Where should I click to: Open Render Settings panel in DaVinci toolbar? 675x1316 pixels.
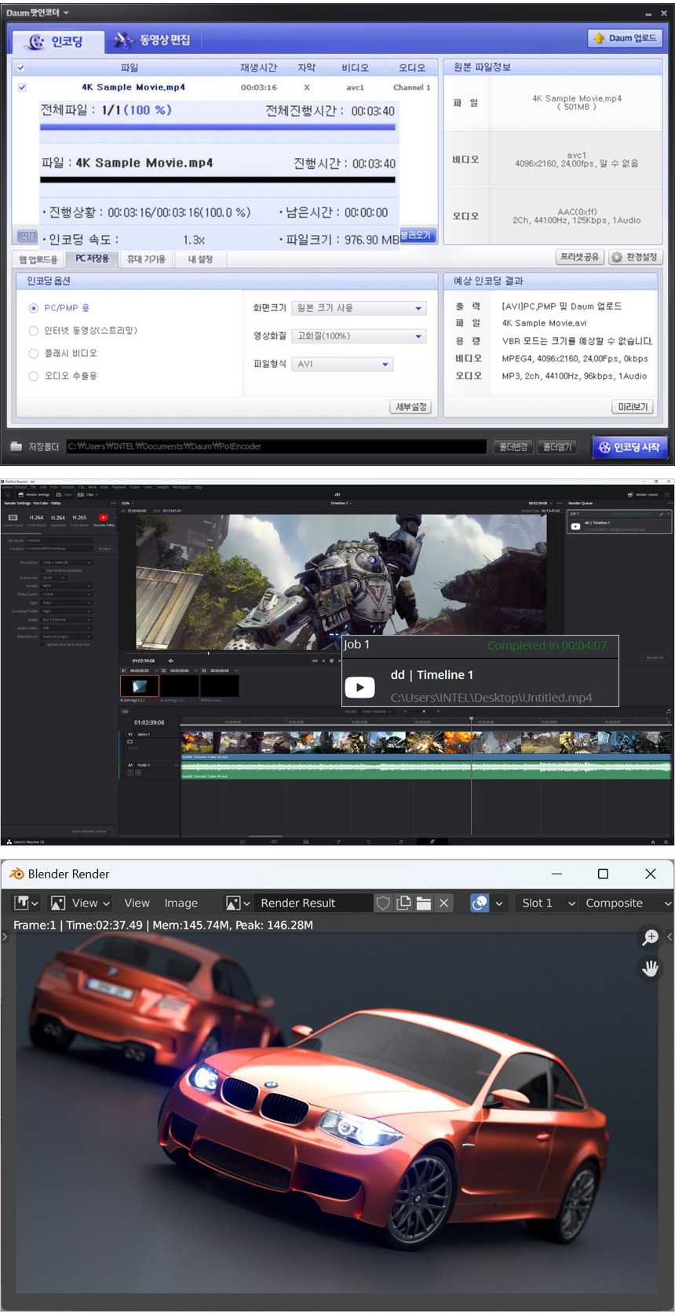(33, 495)
